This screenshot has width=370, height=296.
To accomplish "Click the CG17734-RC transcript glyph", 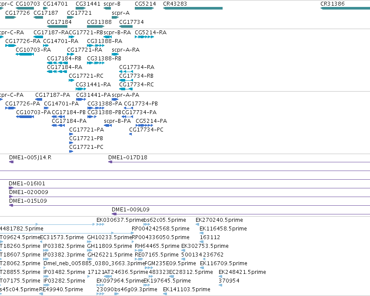I will coord(126,89).
